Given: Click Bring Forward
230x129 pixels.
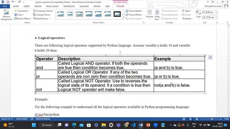Looking at the screenshot, I should point(169,11).
